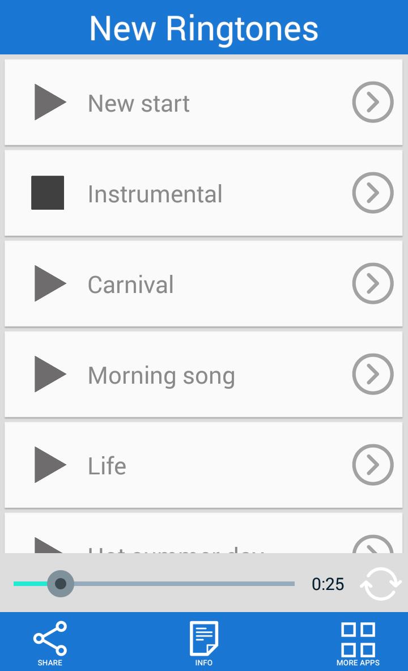Open options arrow for Carnival
Viewport: 408px width, 671px height.
372,283
